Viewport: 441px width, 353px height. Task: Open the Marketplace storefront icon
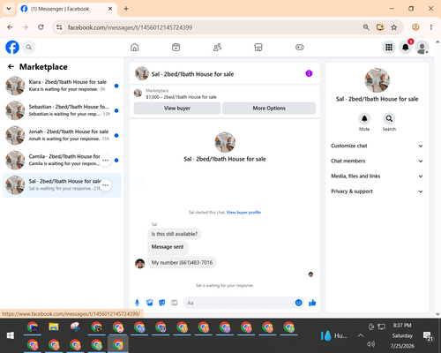tap(258, 47)
